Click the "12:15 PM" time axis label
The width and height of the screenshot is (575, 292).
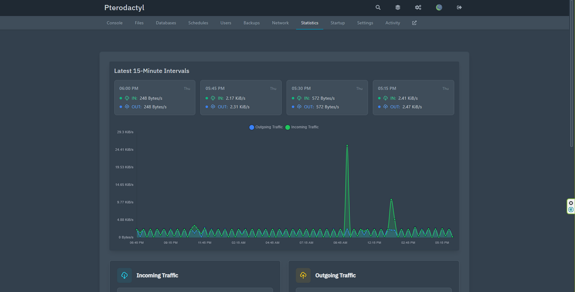point(374,242)
